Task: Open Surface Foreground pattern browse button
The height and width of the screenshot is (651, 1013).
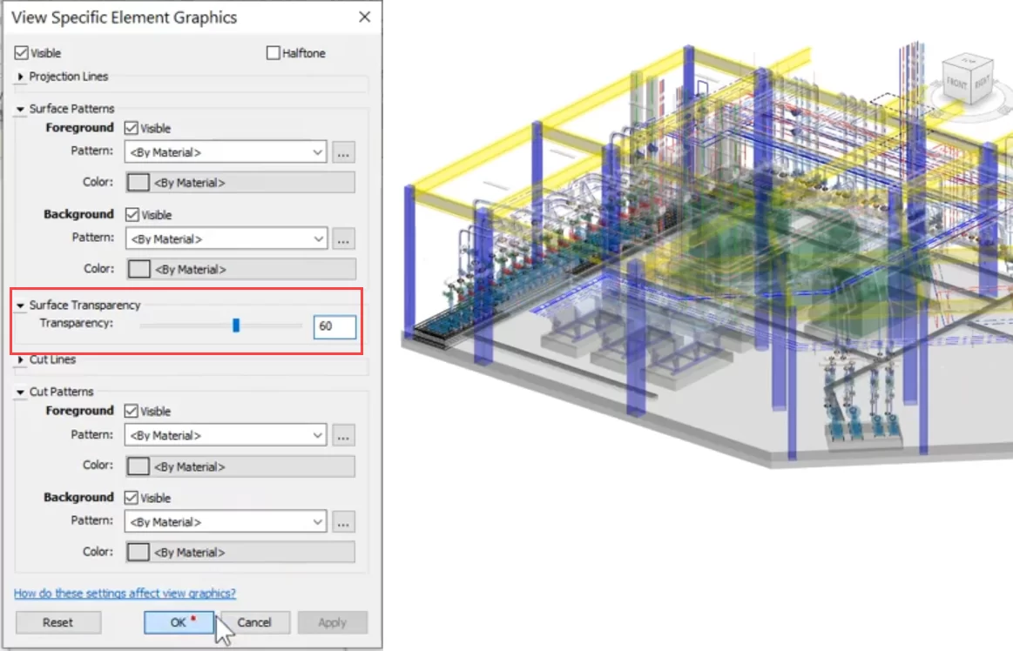Action: [343, 152]
